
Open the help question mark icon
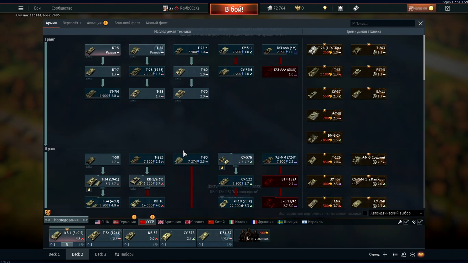click(447, 8)
